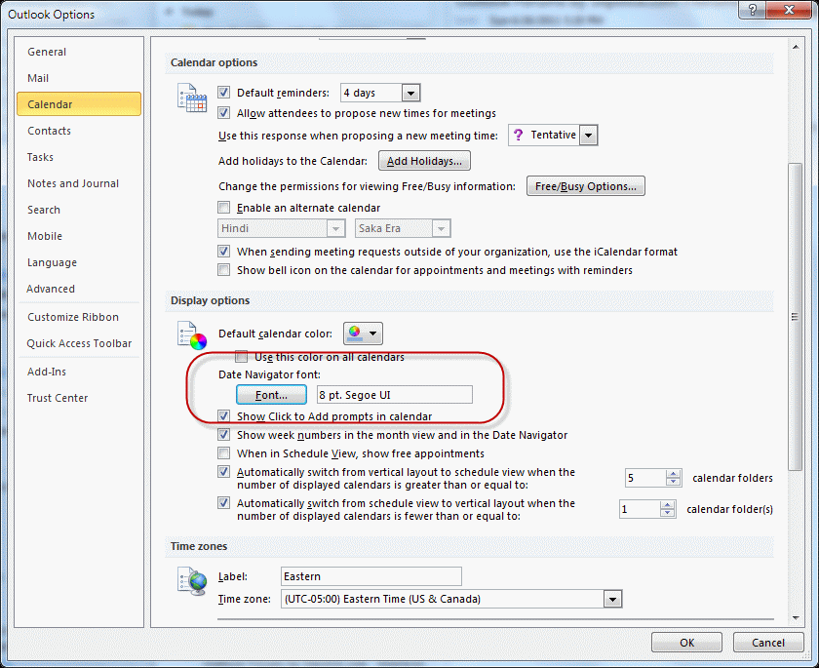Open the Trust Center category
The image size is (819, 668).
pos(58,398)
